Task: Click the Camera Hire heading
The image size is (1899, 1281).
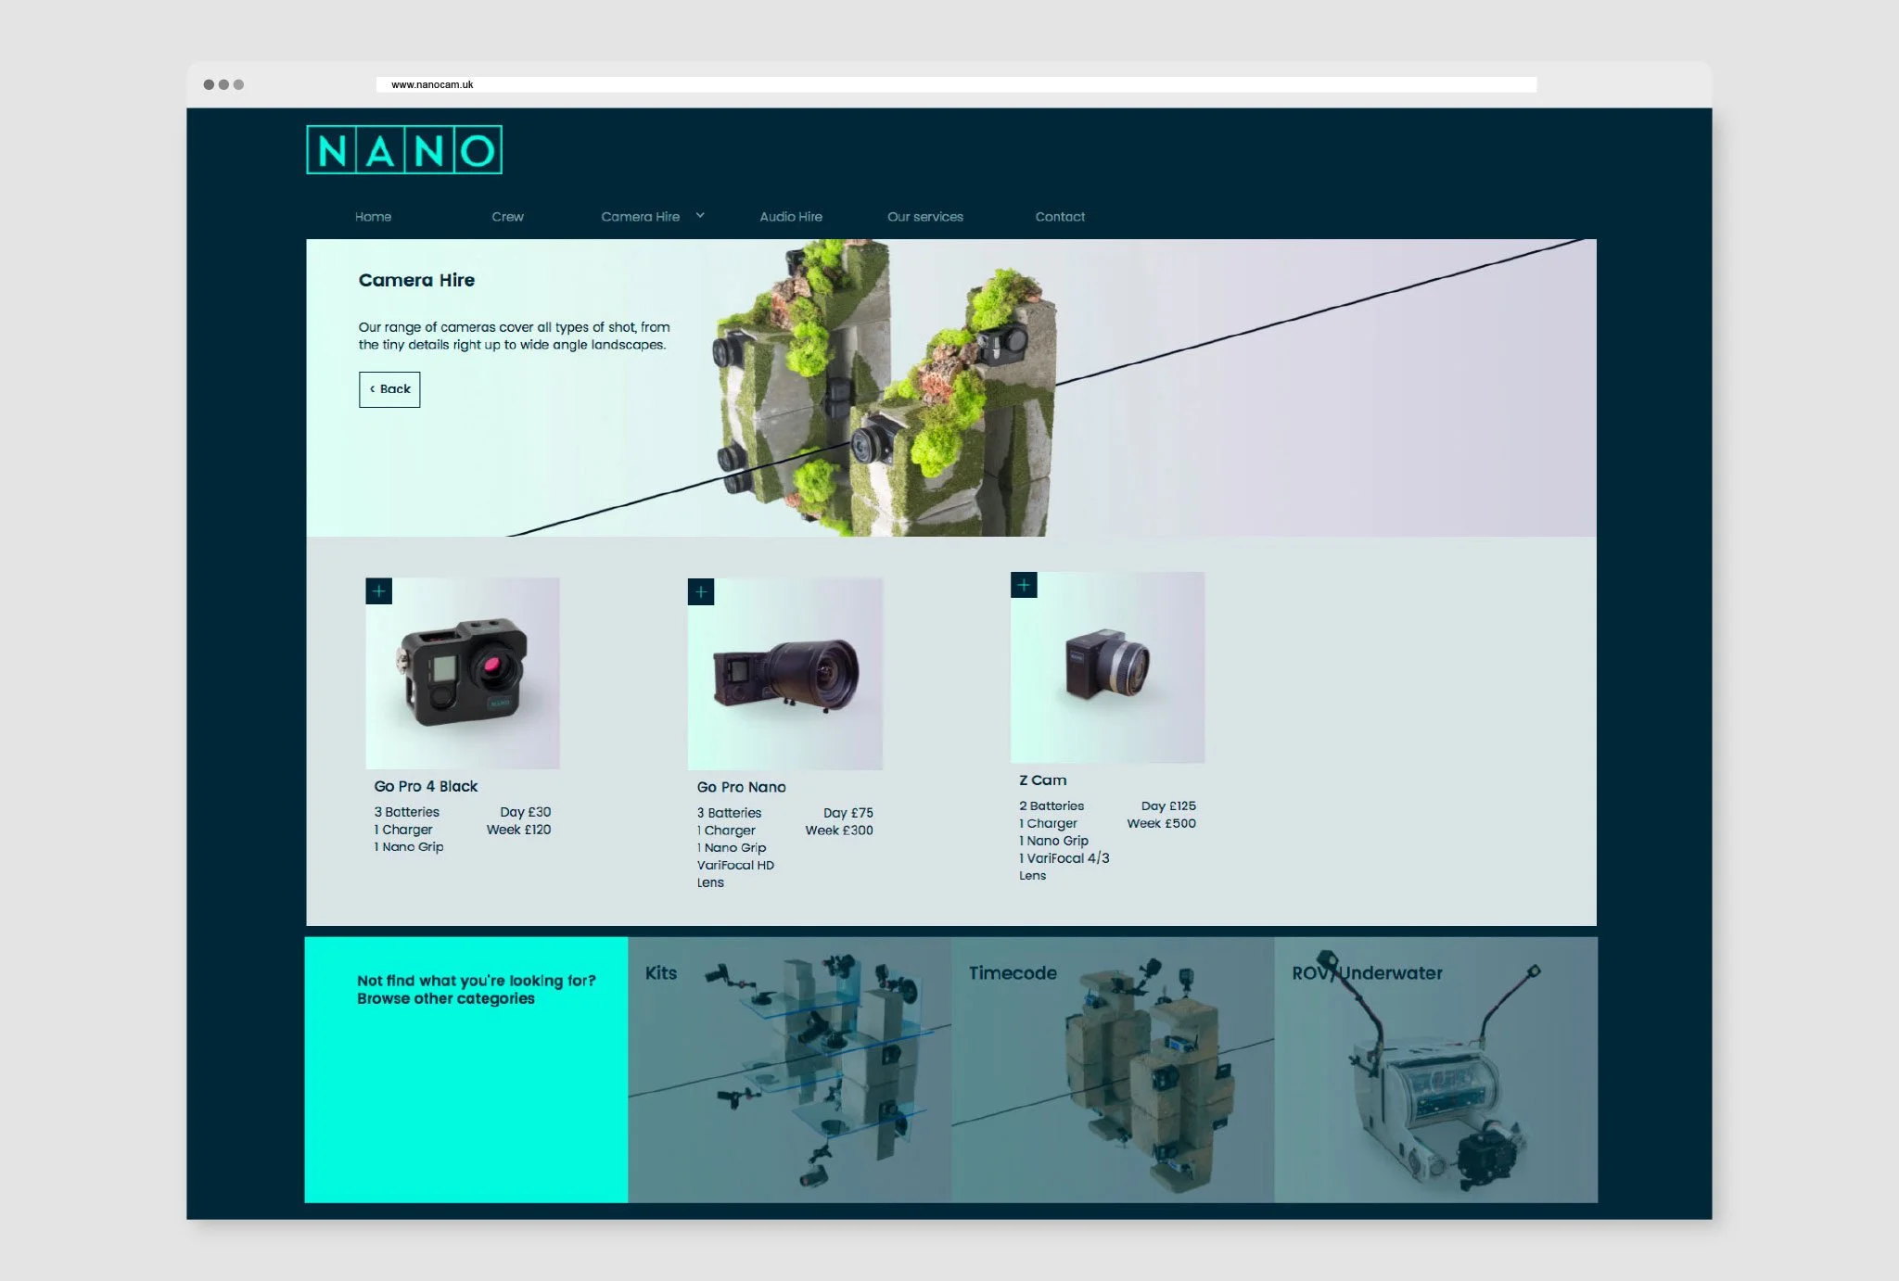Action: coord(416,280)
